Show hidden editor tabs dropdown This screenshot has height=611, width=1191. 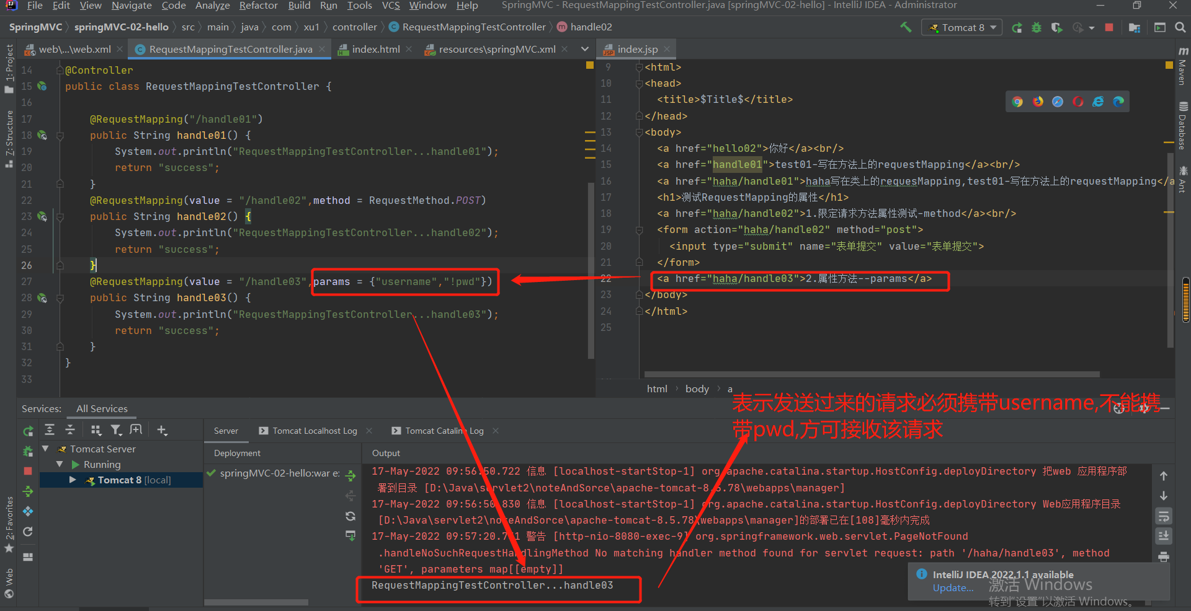coord(584,49)
